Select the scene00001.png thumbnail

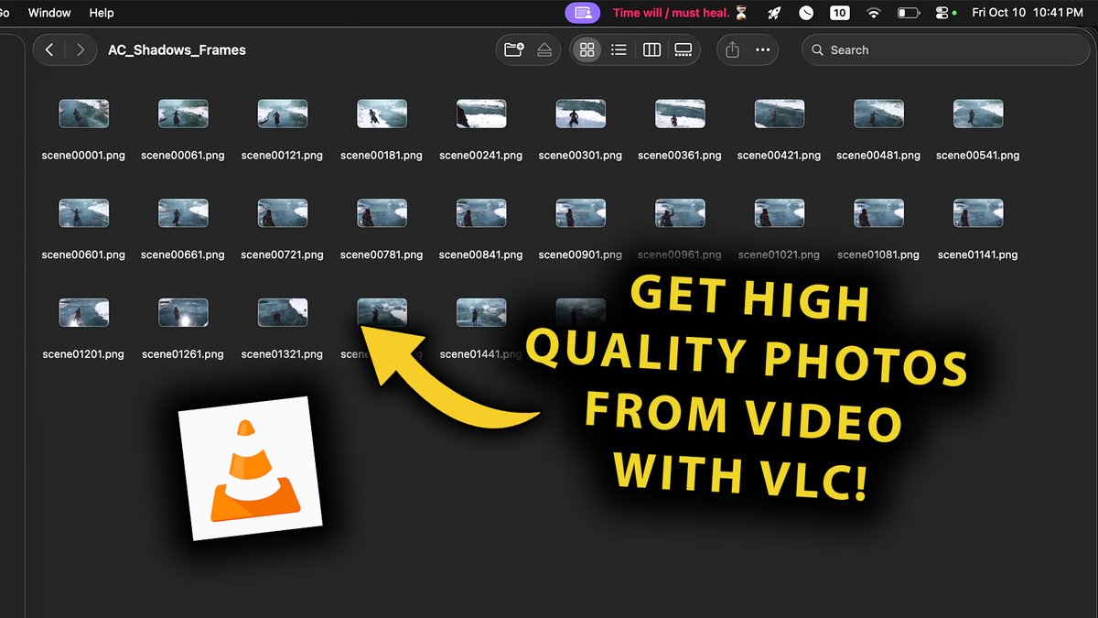[x=84, y=114]
